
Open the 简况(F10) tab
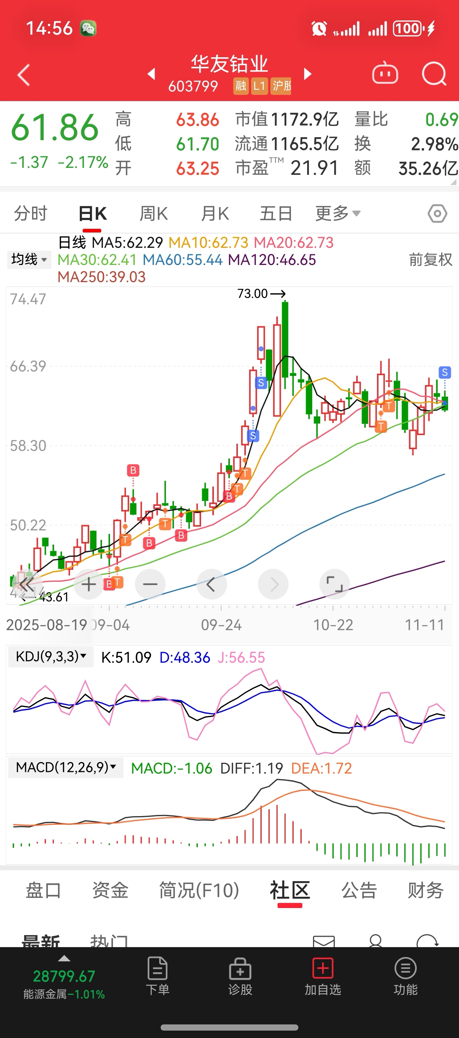(199, 890)
